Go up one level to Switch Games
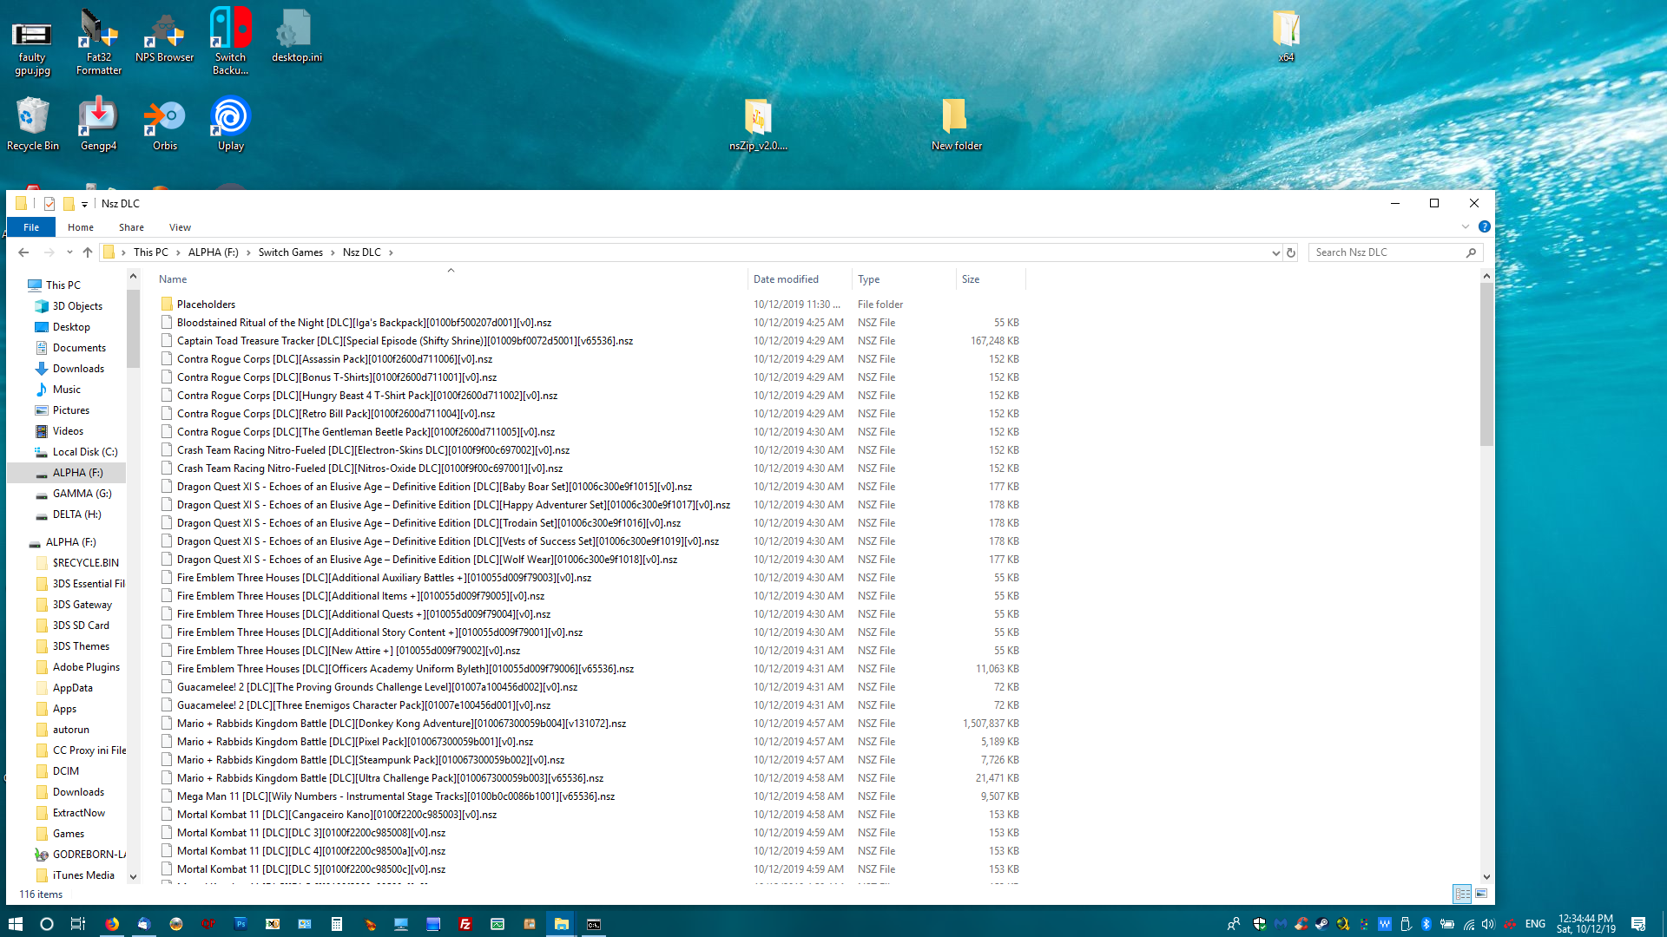1667x937 pixels. click(88, 252)
